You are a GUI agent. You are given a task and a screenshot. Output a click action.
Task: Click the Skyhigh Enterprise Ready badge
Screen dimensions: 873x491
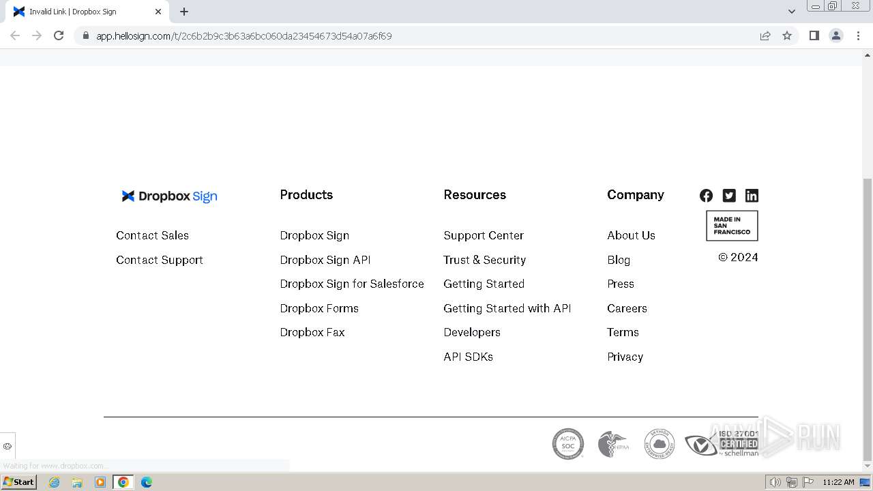[659, 444]
